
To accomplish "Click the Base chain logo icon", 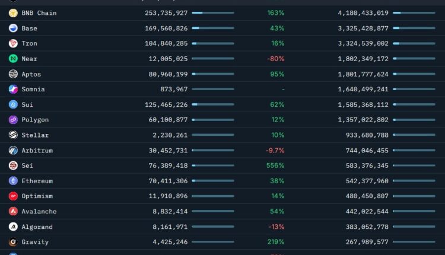I will coord(13,28).
